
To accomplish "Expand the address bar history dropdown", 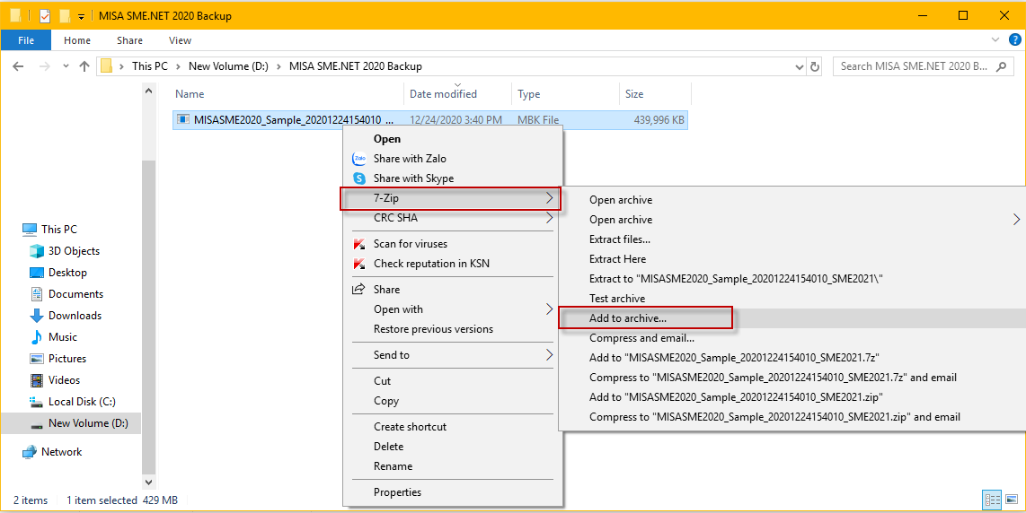I will 799,66.
